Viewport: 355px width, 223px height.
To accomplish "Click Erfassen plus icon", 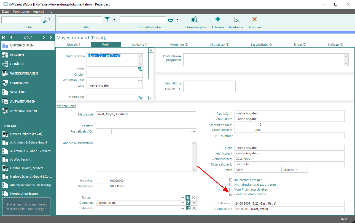I will tap(218, 19).
